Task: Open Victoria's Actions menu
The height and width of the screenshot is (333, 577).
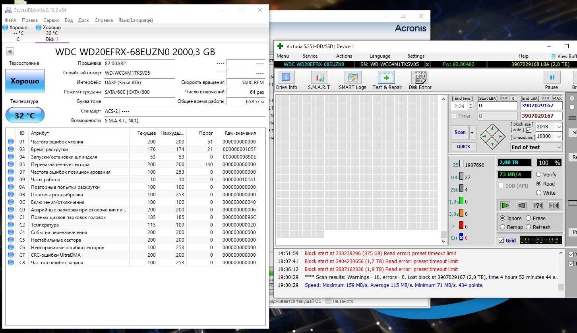Action: [x=344, y=56]
